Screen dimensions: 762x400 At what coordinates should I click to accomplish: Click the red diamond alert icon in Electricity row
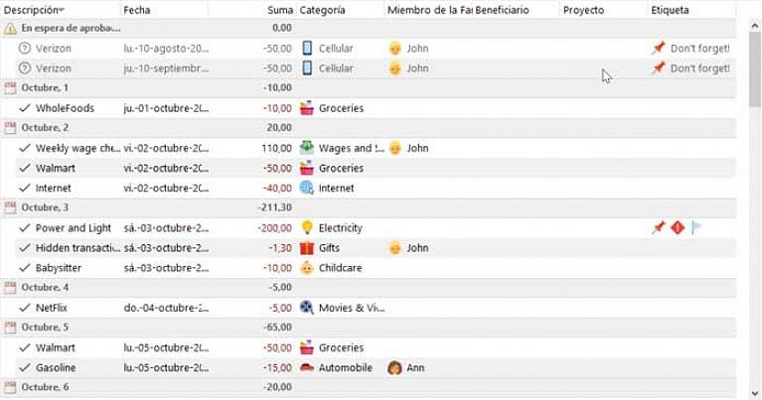click(678, 227)
